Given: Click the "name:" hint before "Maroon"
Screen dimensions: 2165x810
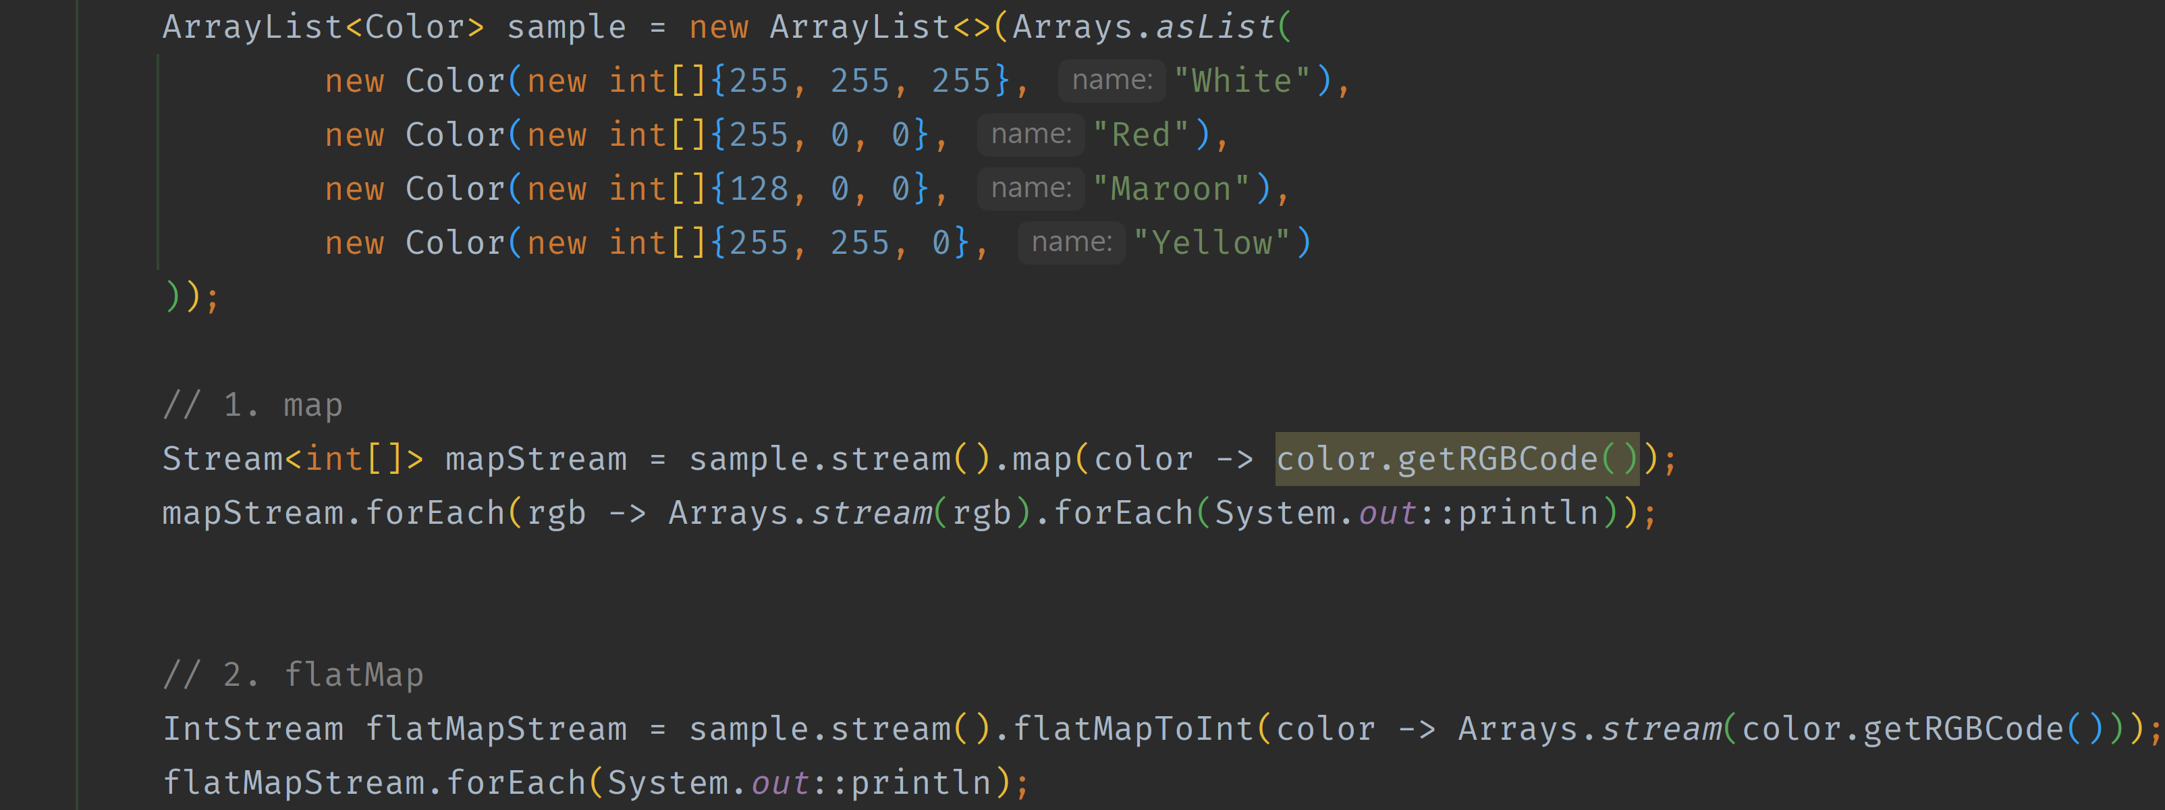Looking at the screenshot, I should [1031, 188].
